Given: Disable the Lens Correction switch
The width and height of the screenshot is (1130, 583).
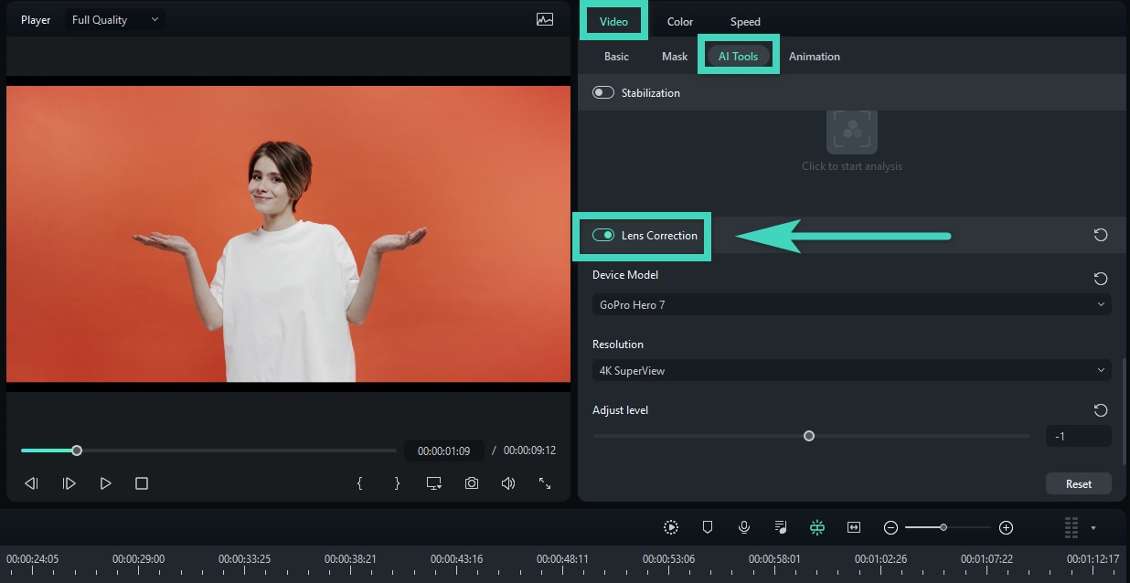Looking at the screenshot, I should (603, 235).
